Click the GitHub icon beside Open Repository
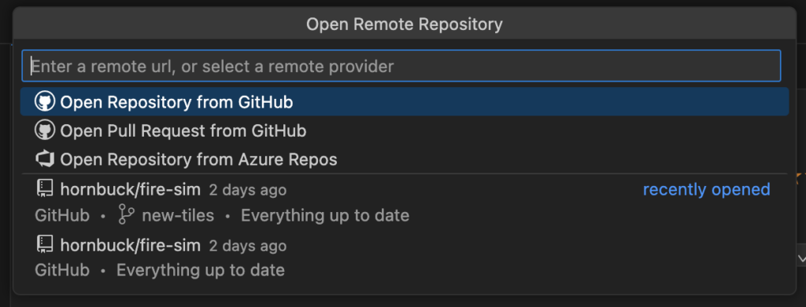Screen dimensions: 806x307 (44, 101)
